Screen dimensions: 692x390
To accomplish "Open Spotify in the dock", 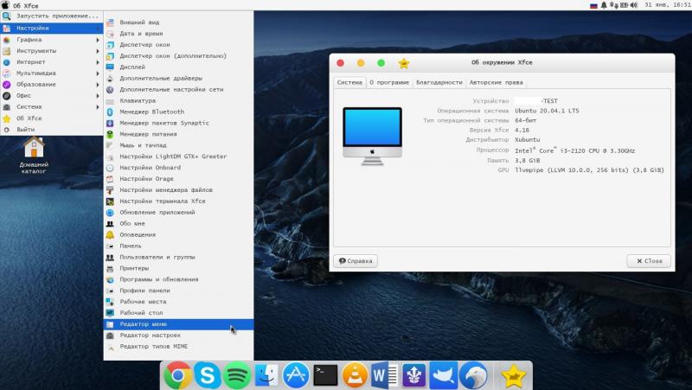I will tap(236, 375).
